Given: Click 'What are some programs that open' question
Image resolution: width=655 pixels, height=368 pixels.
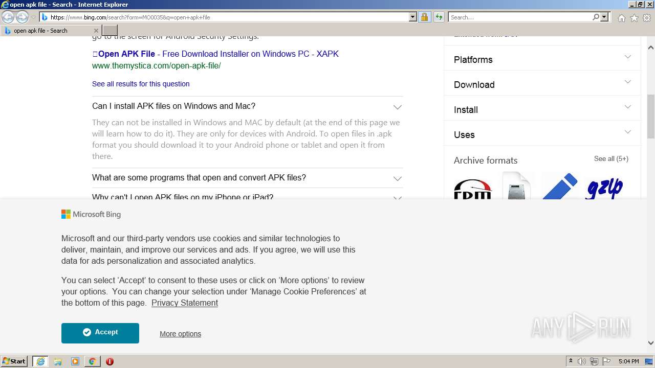Looking at the screenshot, I should pos(199,178).
